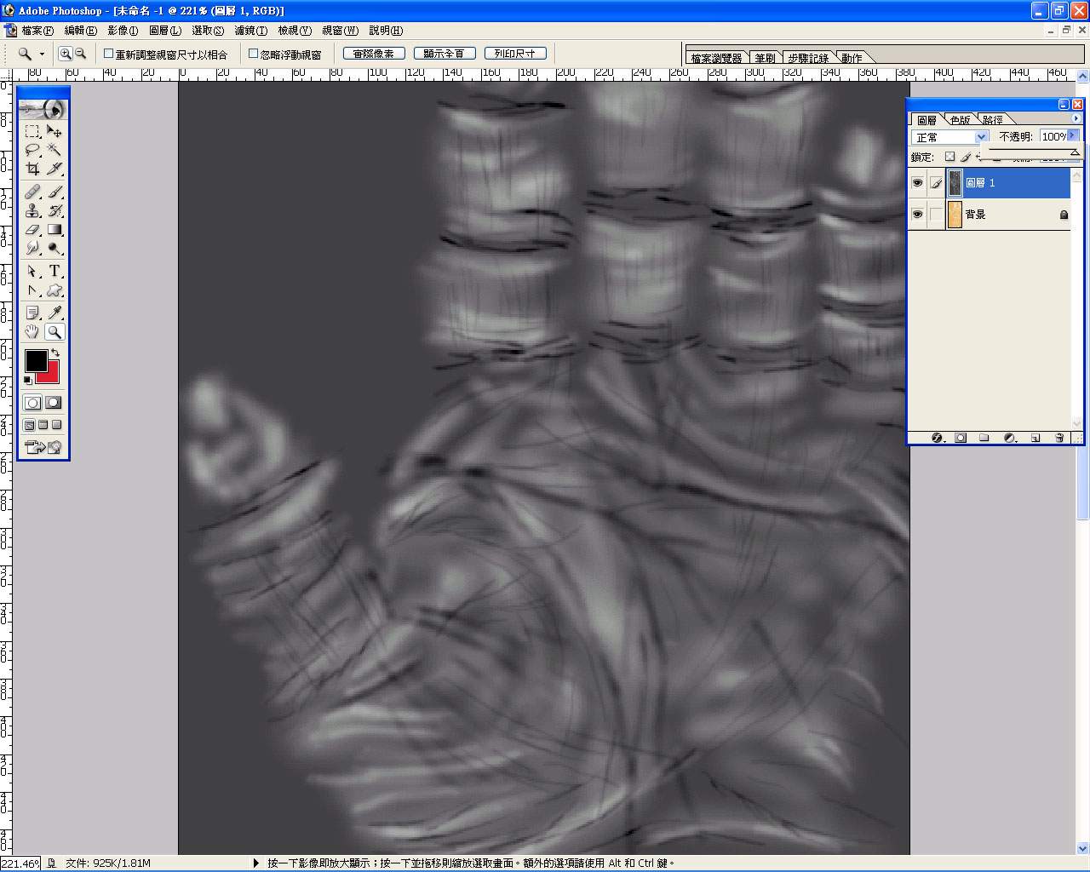
Task: Activate the Type tool
Action: [x=54, y=271]
